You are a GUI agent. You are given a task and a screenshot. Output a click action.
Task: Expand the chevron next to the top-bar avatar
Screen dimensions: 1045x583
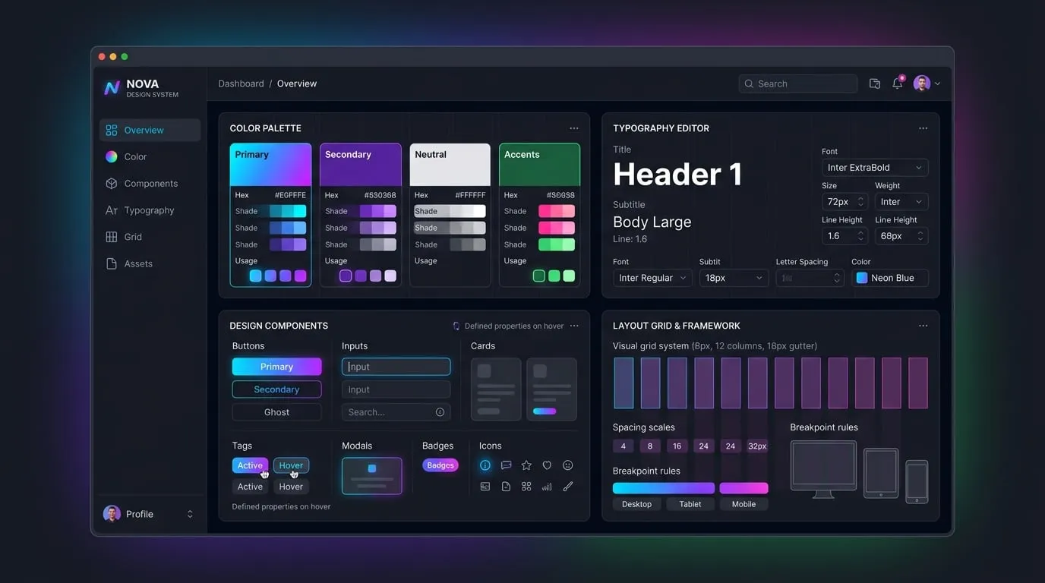click(x=937, y=84)
